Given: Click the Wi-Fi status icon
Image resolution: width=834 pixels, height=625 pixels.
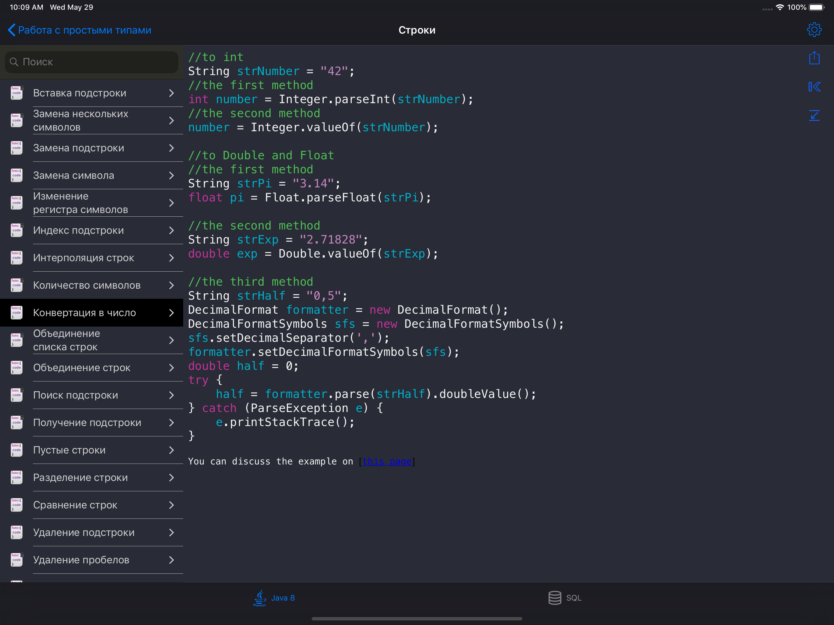Looking at the screenshot, I should click(x=780, y=7).
